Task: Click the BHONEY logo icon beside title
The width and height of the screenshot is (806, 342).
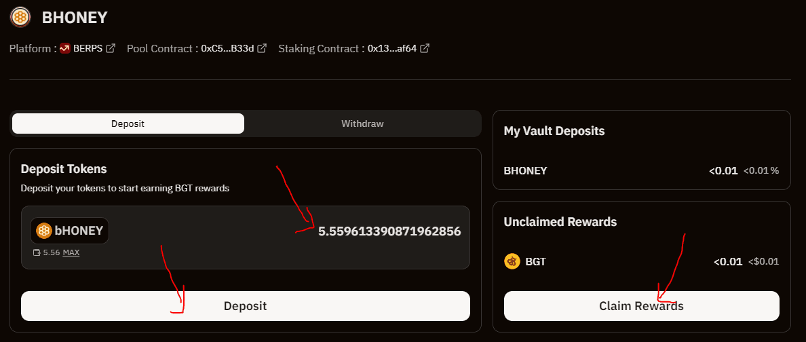Action: 20,18
